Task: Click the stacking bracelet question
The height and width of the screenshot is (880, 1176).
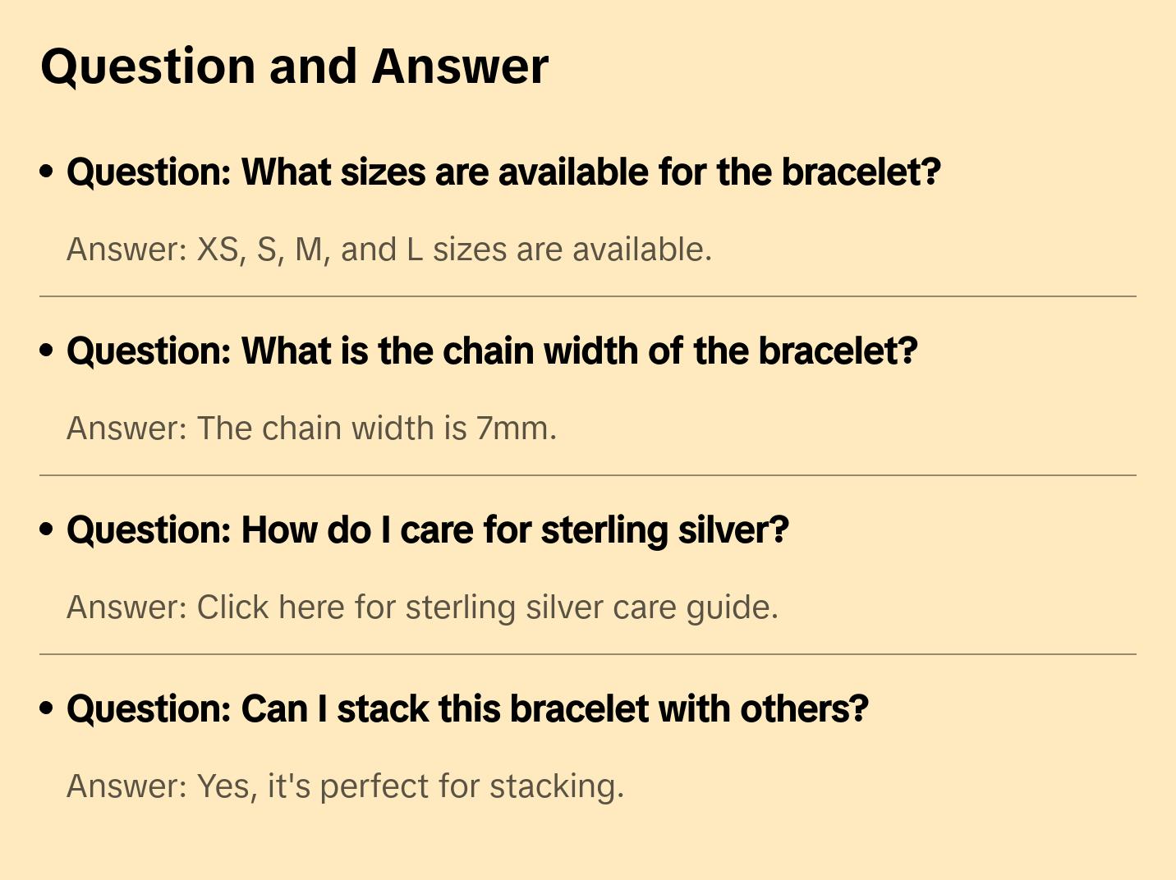Action: (x=466, y=709)
